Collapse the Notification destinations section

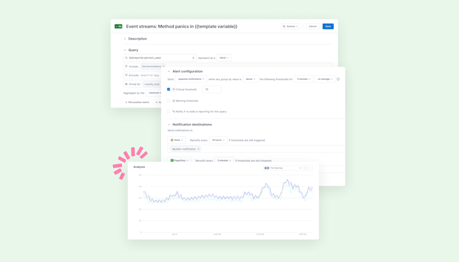(169, 125)
